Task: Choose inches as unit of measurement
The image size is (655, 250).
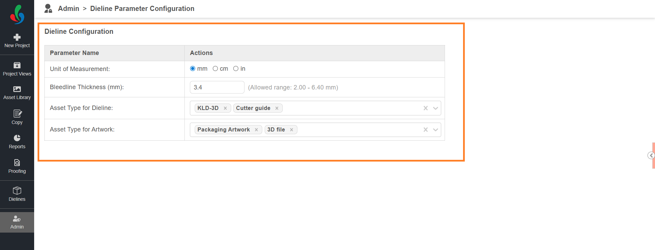Action: point(236,69)
